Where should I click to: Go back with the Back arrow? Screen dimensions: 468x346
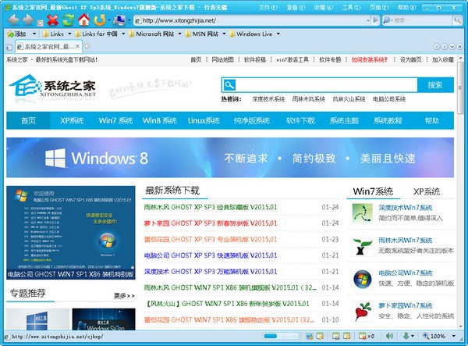click(13, 20)
